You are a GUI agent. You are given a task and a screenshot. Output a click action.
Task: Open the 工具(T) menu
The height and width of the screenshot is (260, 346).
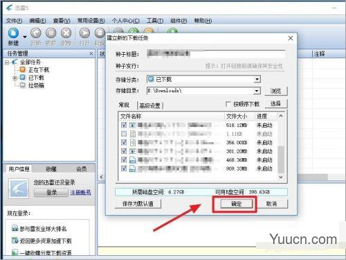click(155, 21)
